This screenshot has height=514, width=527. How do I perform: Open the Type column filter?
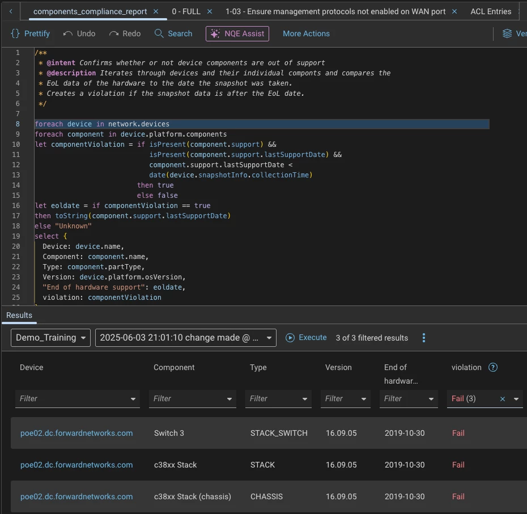[x=278, y=399]
